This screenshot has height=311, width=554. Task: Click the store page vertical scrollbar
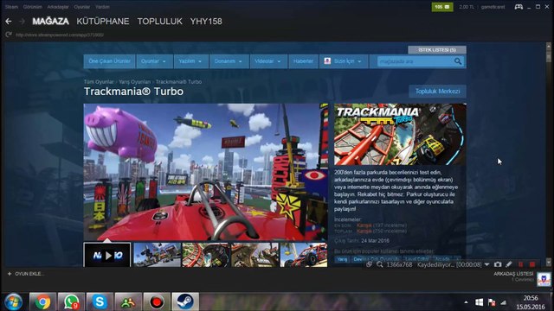tap(548, 154)
